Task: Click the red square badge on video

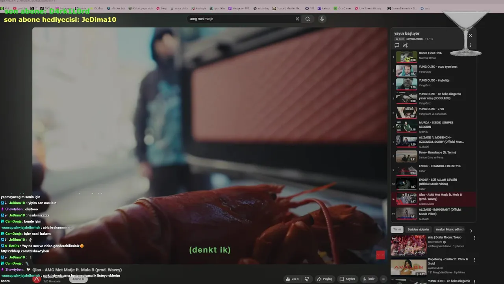Action: tap(380, 255)
